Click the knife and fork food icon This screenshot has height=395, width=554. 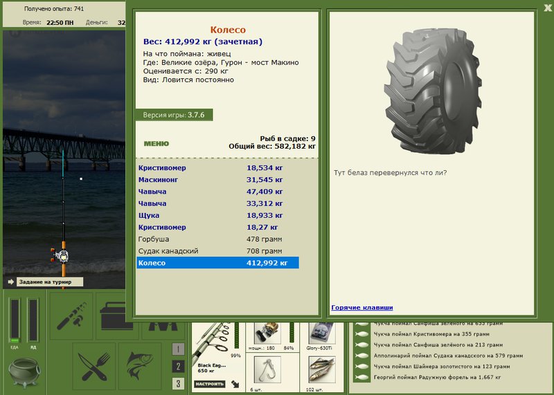click(x=94, y=365)
